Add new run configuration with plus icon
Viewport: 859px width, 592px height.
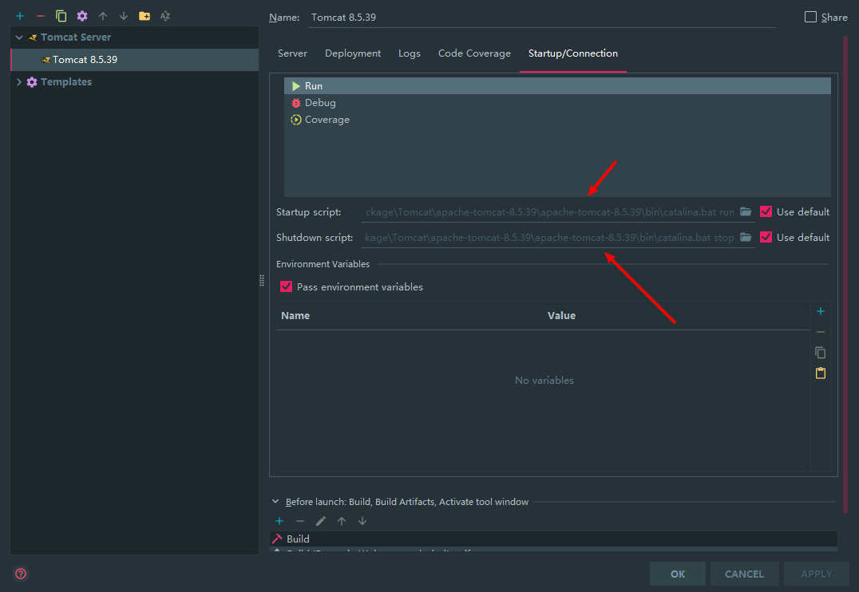[20, 16]
